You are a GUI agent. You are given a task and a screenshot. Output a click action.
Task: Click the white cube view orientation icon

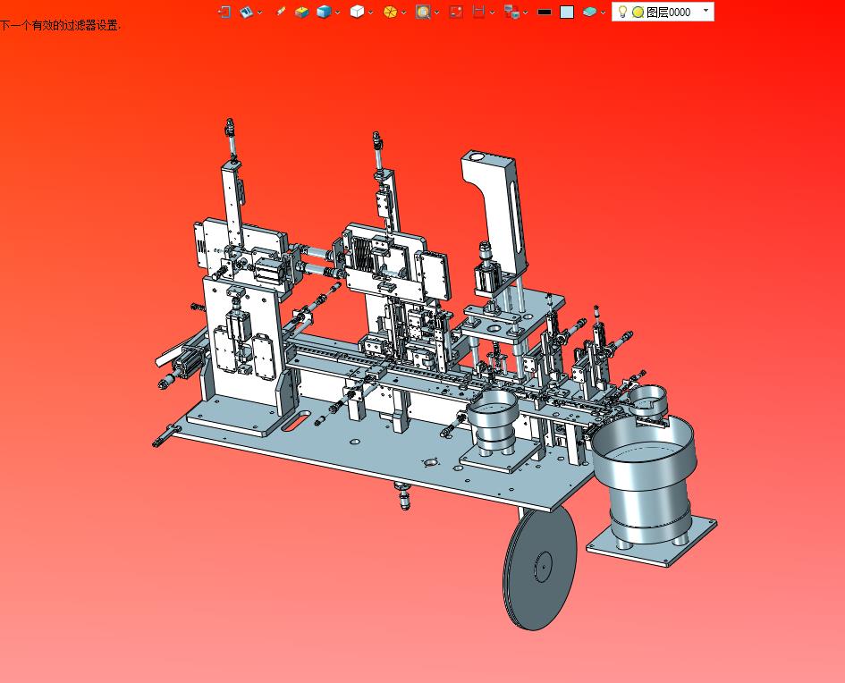tap(357, 12)
